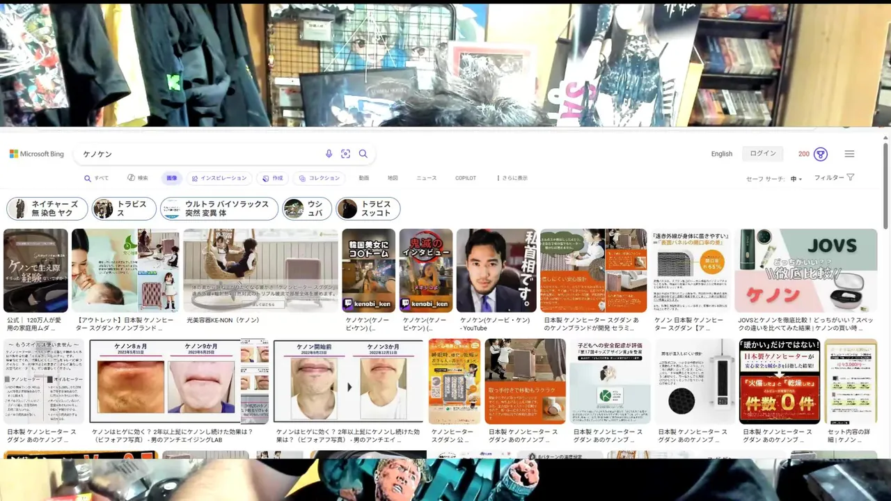Click the English language link
The width and height of the screenshot is (891, 501).
click(721, 154)
